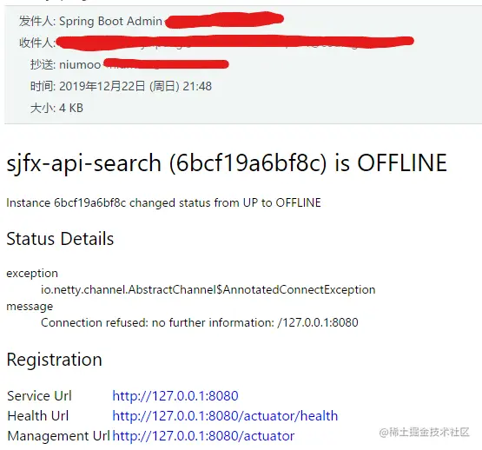Select io.netty.channel.AbstractChannel$AnnotatedConnectException text

[208, 290]
